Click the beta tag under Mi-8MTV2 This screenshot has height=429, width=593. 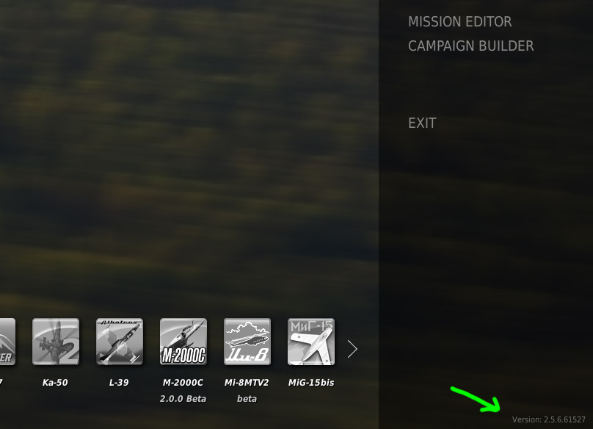coord(247,399)
